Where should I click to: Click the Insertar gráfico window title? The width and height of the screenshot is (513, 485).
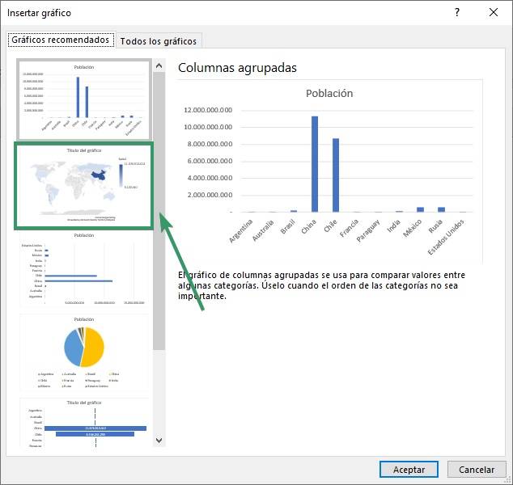tap(39, 13)
